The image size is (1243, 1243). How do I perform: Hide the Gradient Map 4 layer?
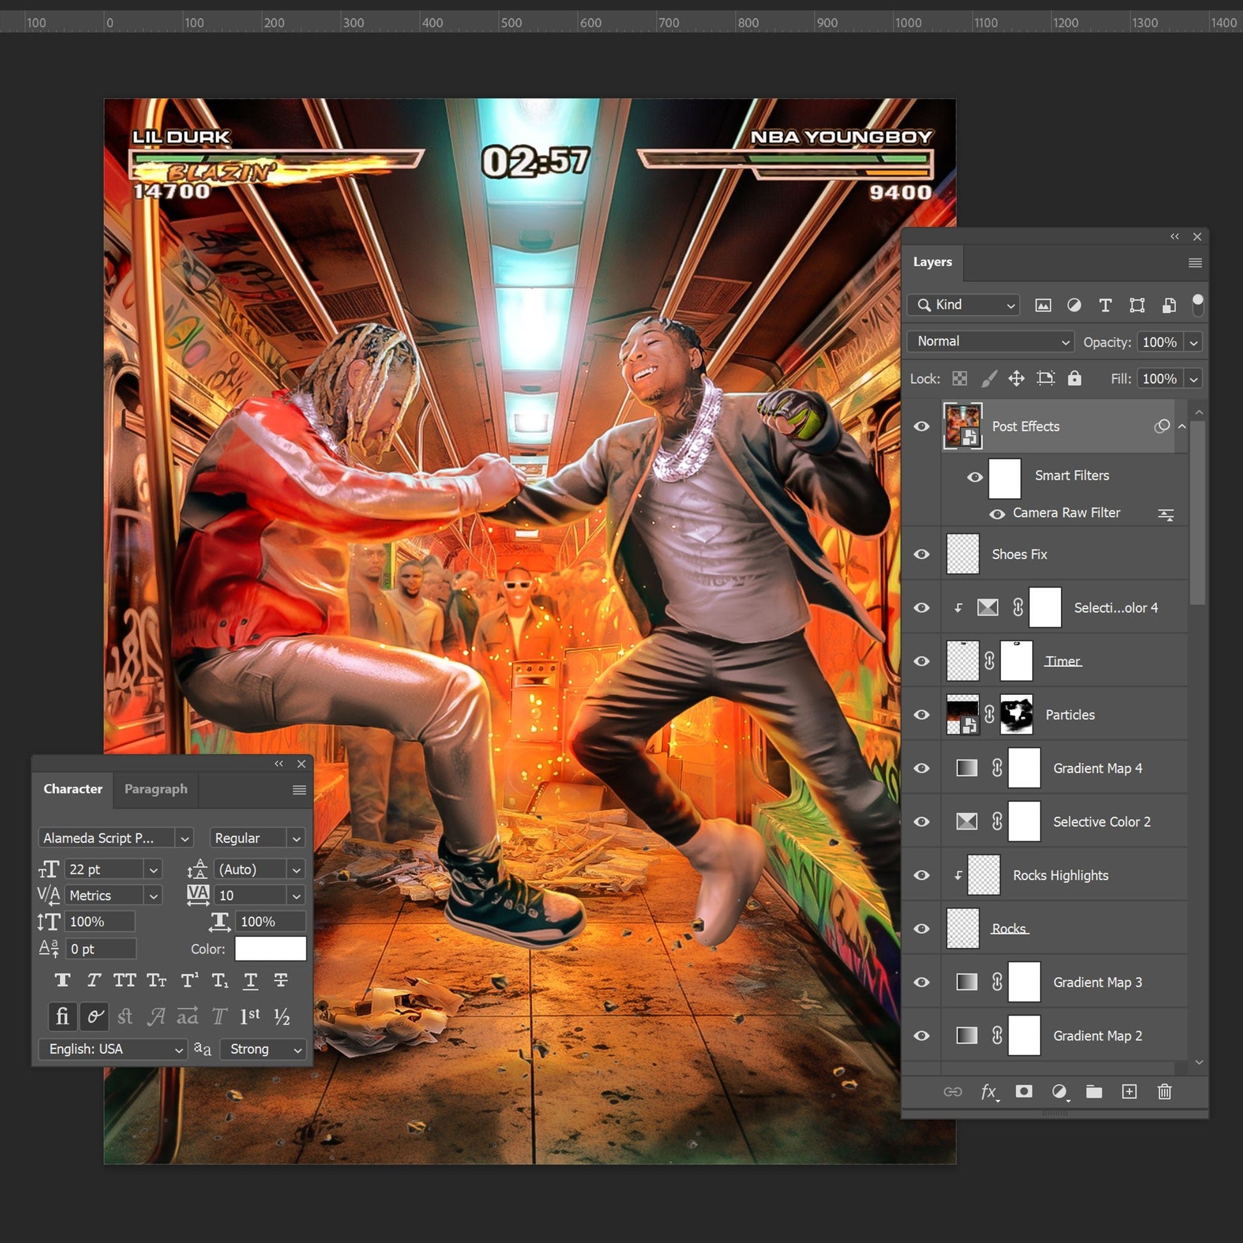[x=921, y=768]
